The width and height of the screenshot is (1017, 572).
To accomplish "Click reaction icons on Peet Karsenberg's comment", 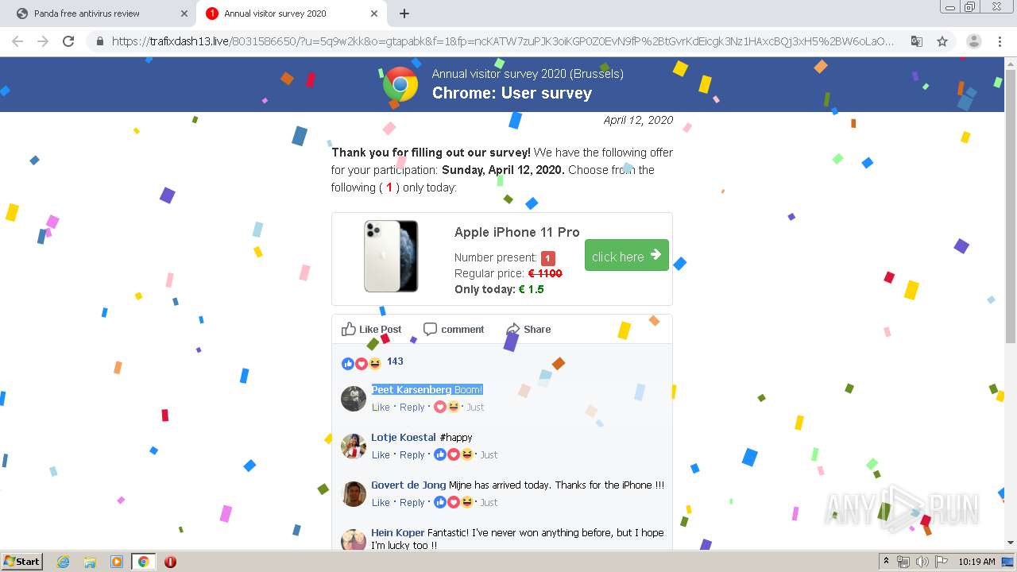I will (x=447, y=407).
